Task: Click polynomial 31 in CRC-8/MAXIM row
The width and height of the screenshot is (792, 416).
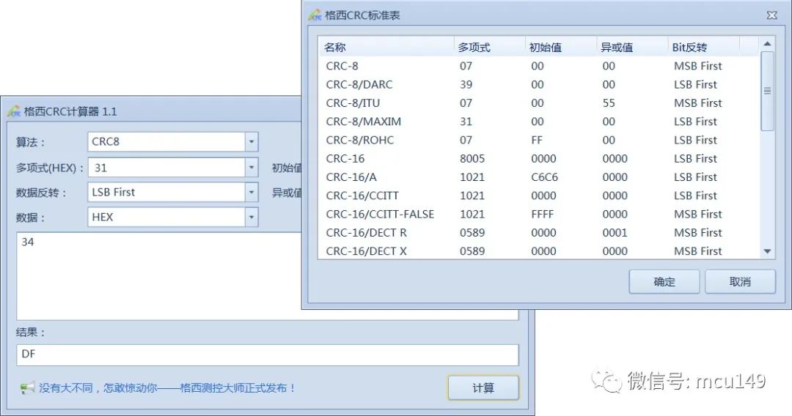Action: (x=466, y=122)
